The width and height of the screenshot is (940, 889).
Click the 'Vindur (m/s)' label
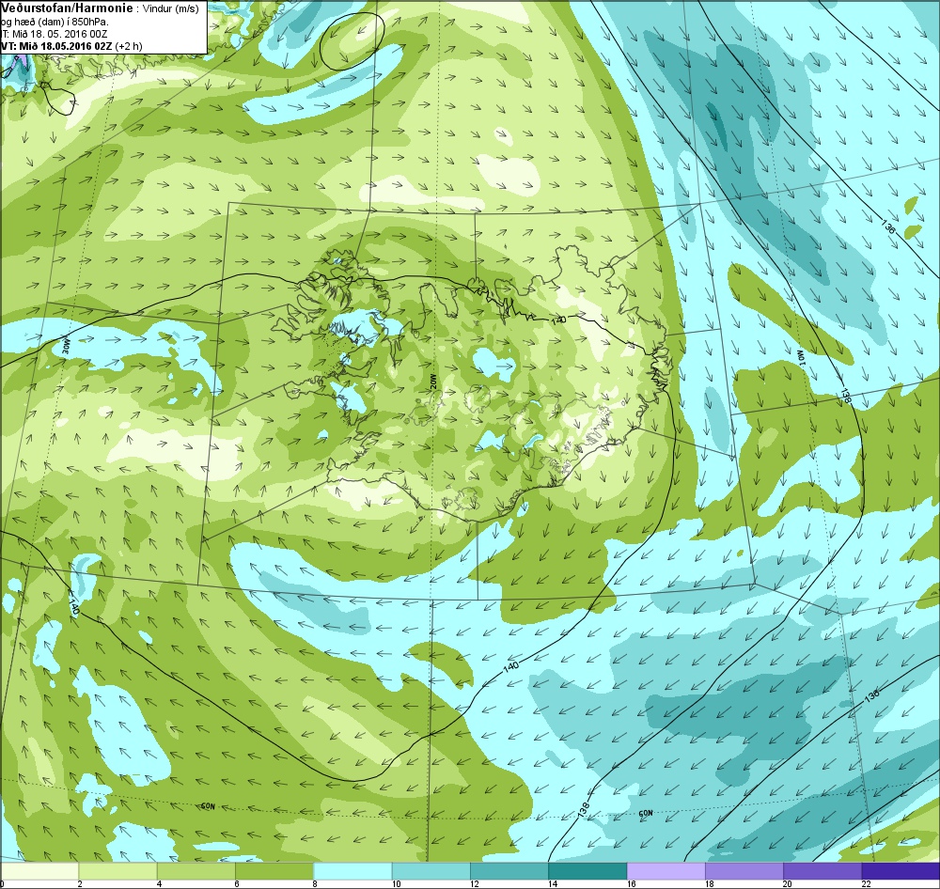point(173,9)
